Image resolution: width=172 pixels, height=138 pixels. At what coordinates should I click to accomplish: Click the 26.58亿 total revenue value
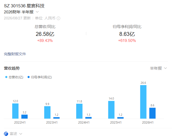[x=45, y=34]
